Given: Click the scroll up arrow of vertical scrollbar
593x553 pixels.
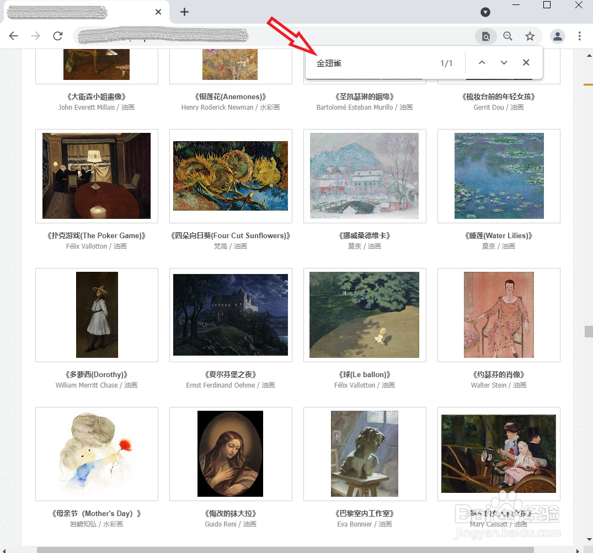Looking at the screenshot, I should click(589, 55).
